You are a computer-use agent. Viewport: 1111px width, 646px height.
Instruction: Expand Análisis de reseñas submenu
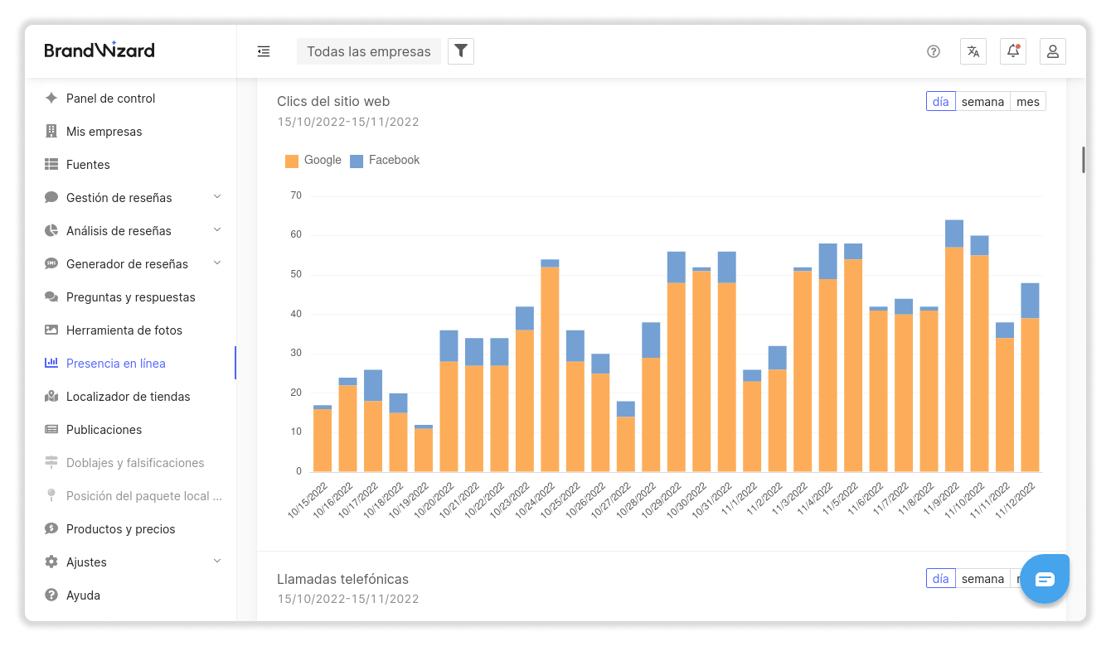pyautogui.click(x=217, y=230)
